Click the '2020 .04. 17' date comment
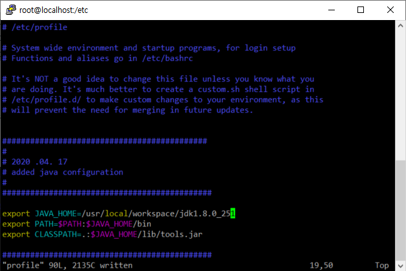Image resolution: width=406 pixels, height=271 pixels. pos(35,162)
